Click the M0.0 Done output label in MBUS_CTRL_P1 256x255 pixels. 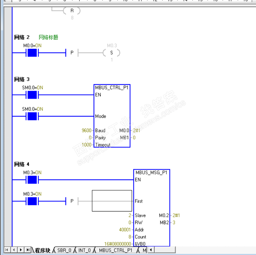coord(124,131)
